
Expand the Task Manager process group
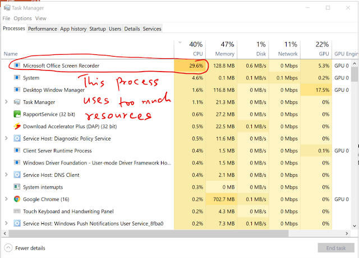point(6,102)
